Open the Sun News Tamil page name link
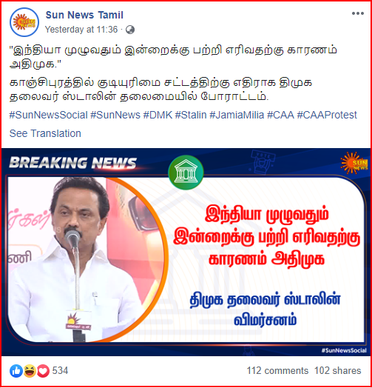This screenshot has height=388, width=372. [84, 15]
